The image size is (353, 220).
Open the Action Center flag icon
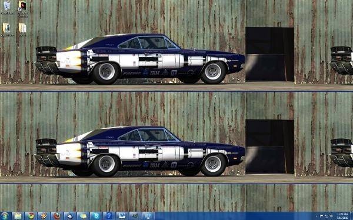(x=321, y=216)
